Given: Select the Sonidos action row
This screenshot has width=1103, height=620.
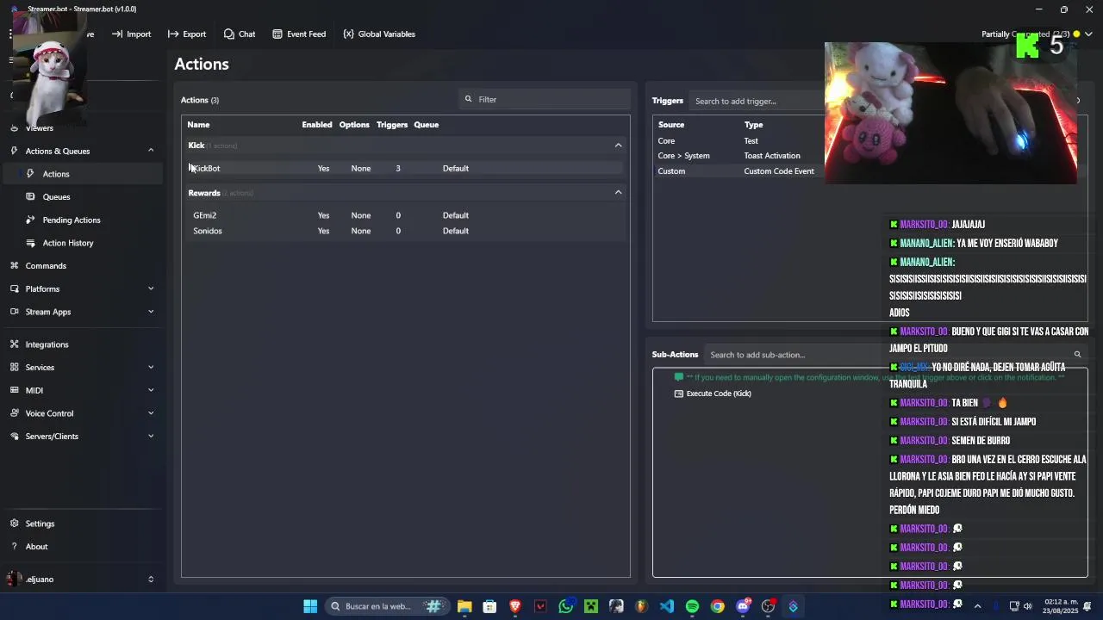Looking at the screenshot, I should (x=405, y=231).
